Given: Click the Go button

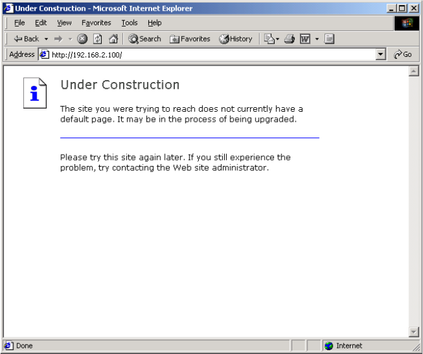Looking at the screenshot, I should [403, 54].
